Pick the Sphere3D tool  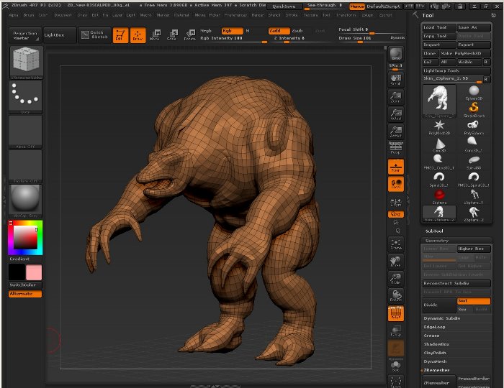tap(473, 92)
